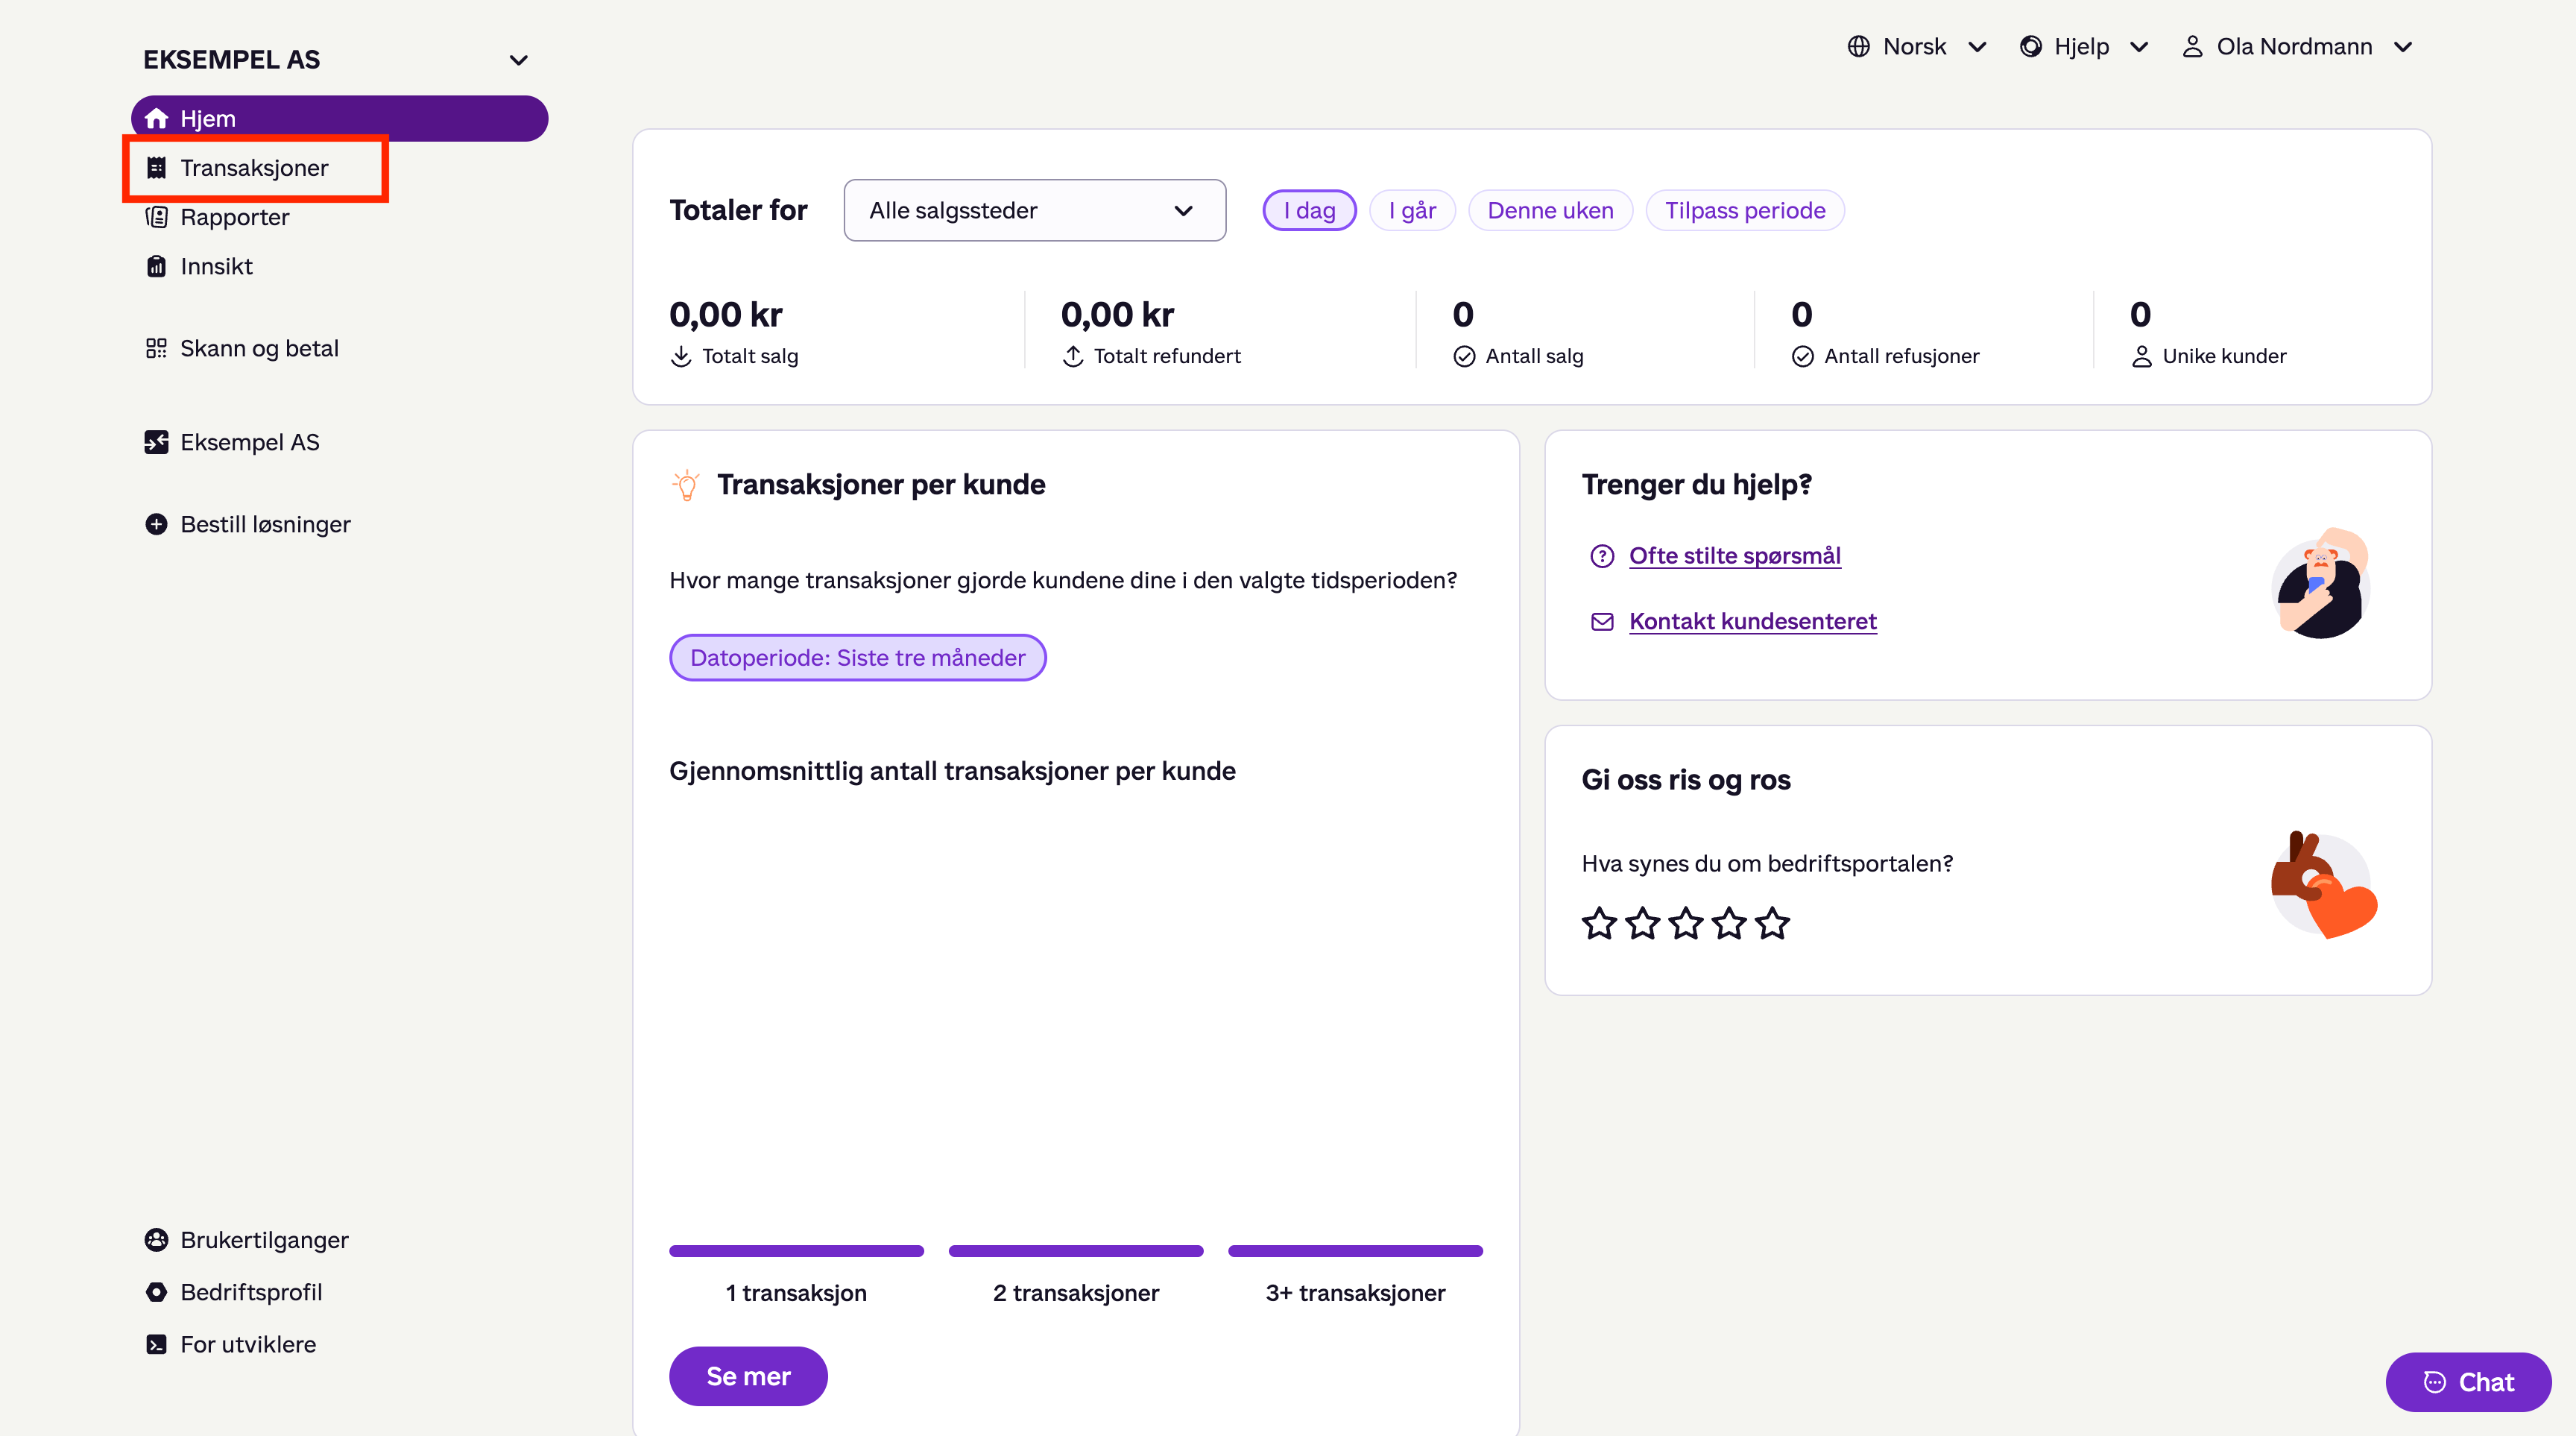
Task: Click the chat bubble icon
Action: [x=2435, y=1382]
